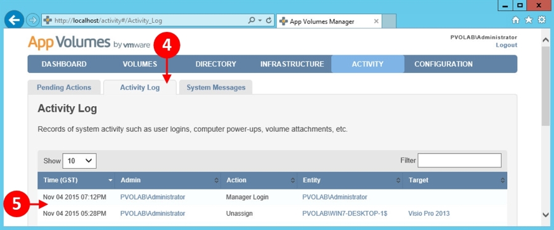Open the browser home icon

coord(516,20)
